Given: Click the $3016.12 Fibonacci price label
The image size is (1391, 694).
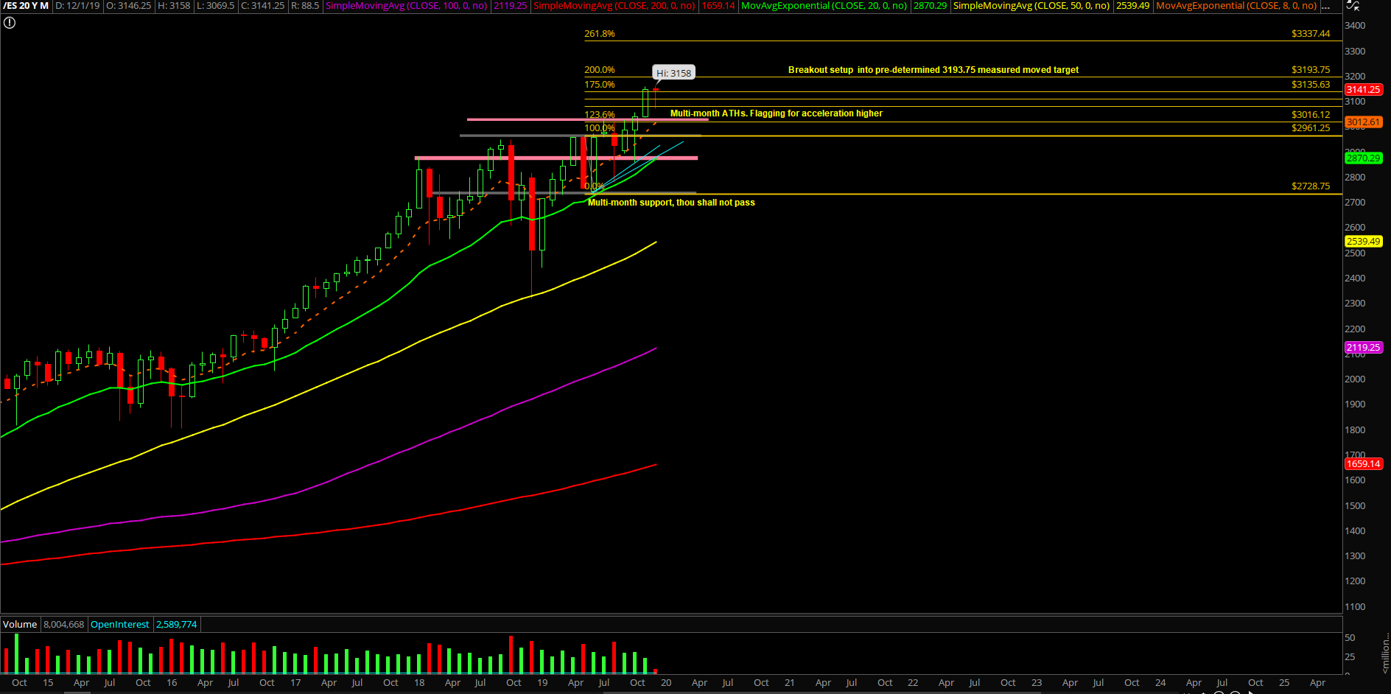Looking at the screenshot, I should (1311, 115).
